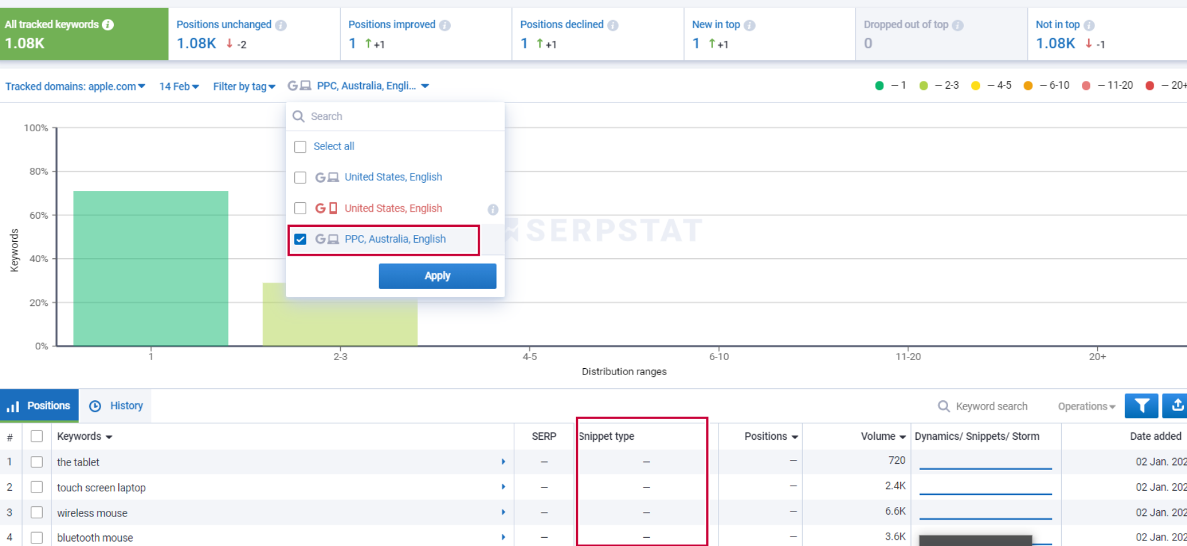This screenshot has width=1187, height=546.
Task: Click info icon next to Positions improved
Action: click(444, 25)
